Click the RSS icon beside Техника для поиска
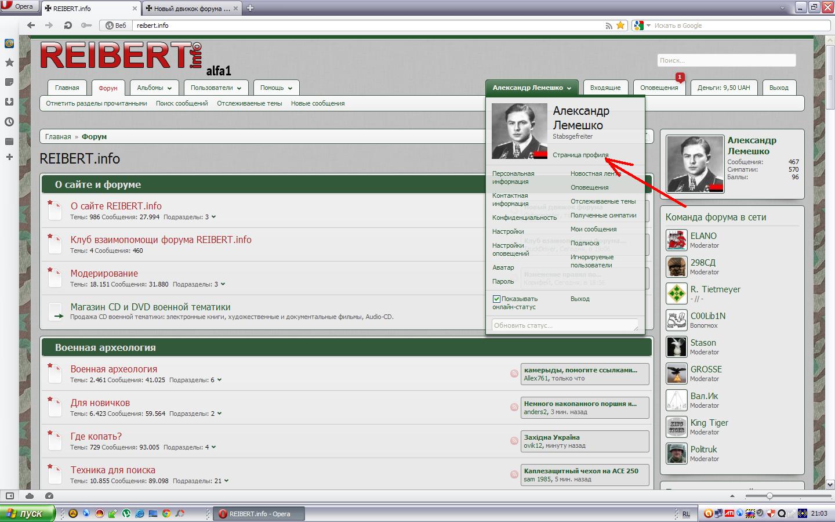 click(514, 474)
